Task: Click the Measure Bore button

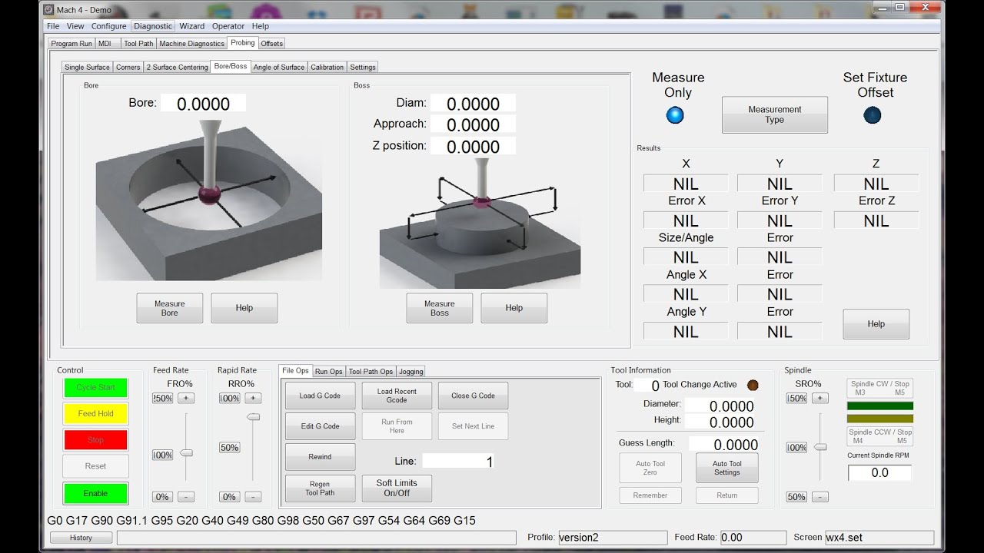Action: click(170, 308)
